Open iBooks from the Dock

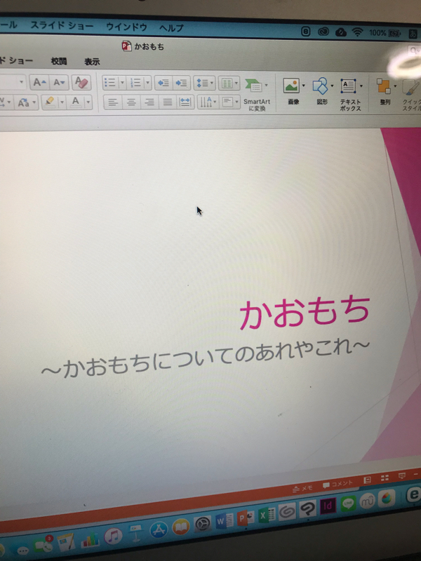[181, 527]
